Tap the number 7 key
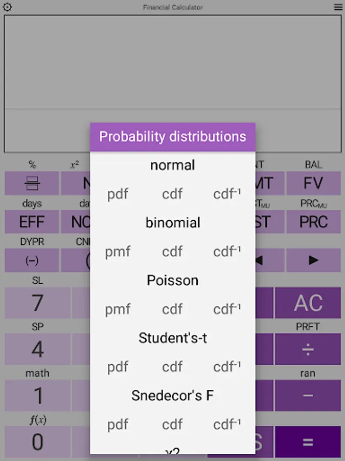 pyautogui.click(x=37, y=303)
